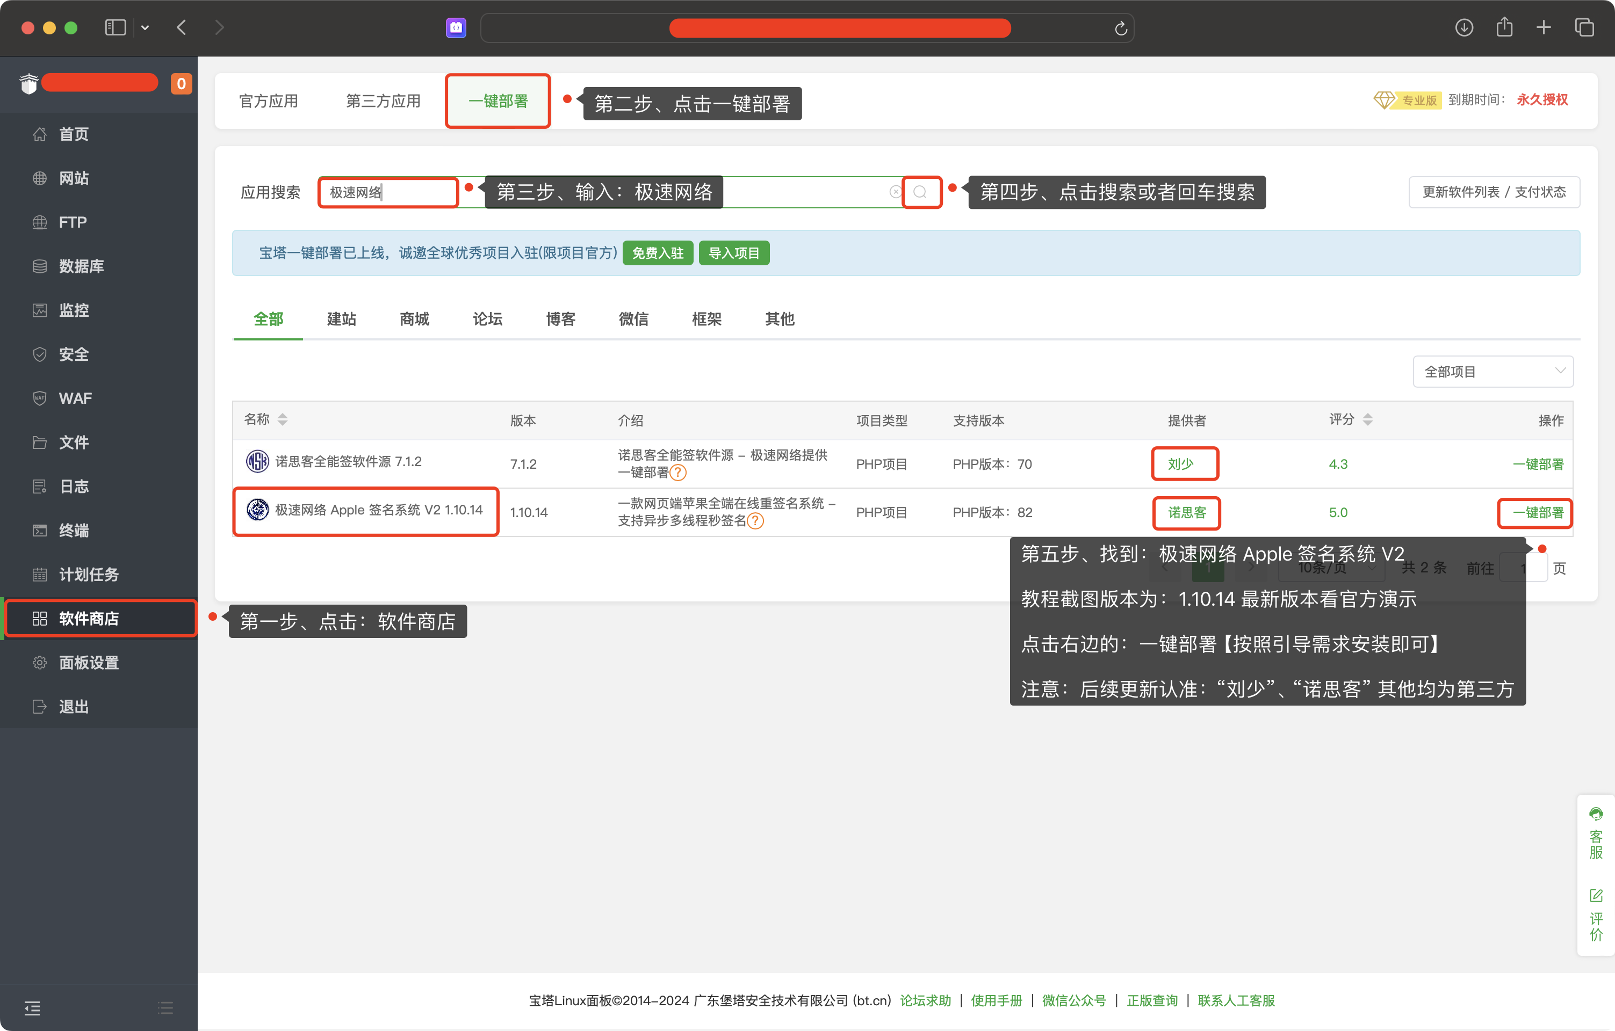The height and width of the screenshot is (1031, 1615).
Task: Open the 监控 monitor icon
Action: pos(40,310)
